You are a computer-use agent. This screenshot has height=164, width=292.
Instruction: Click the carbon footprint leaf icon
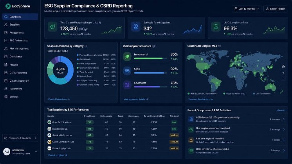click(52, 27)
